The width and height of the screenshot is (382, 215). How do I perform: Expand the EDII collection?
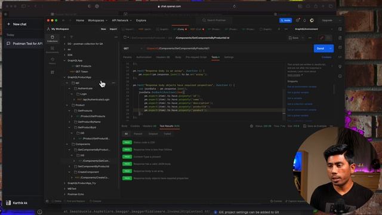click(x=64, y=55)
